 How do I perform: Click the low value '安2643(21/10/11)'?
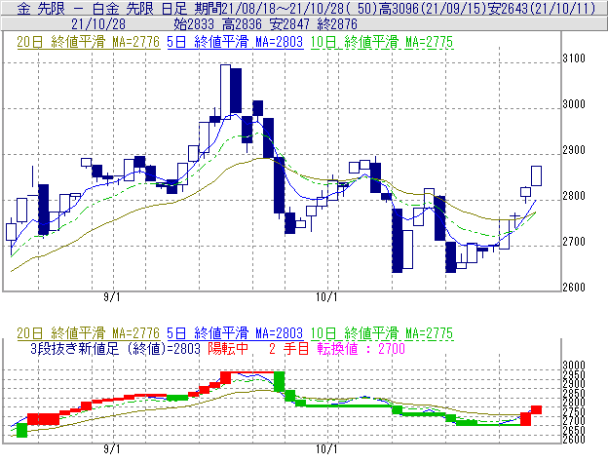(x=542, y=8)
